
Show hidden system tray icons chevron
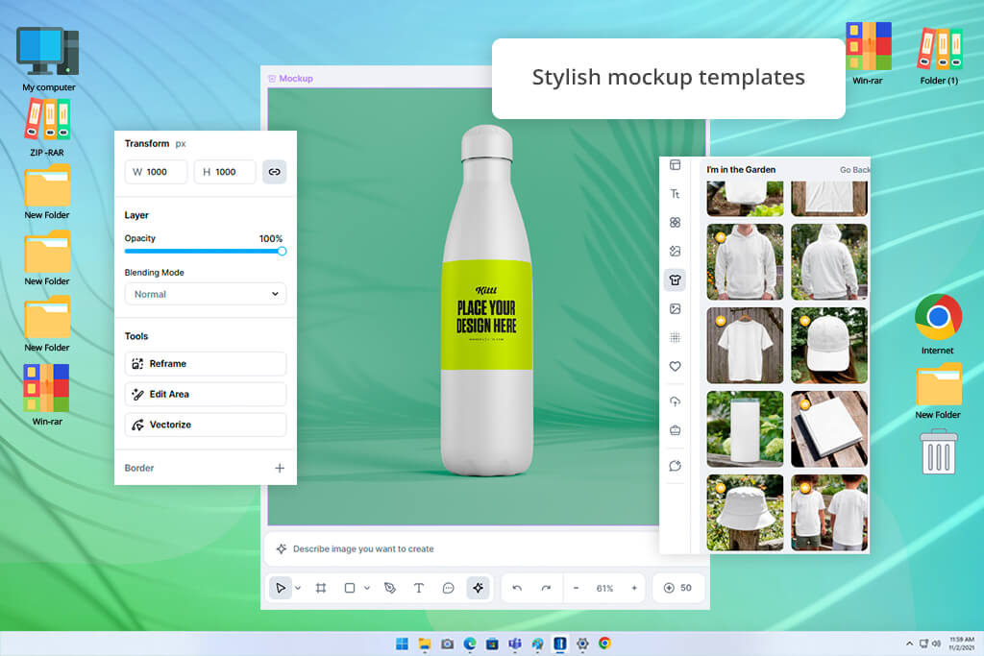click(909, 644)
